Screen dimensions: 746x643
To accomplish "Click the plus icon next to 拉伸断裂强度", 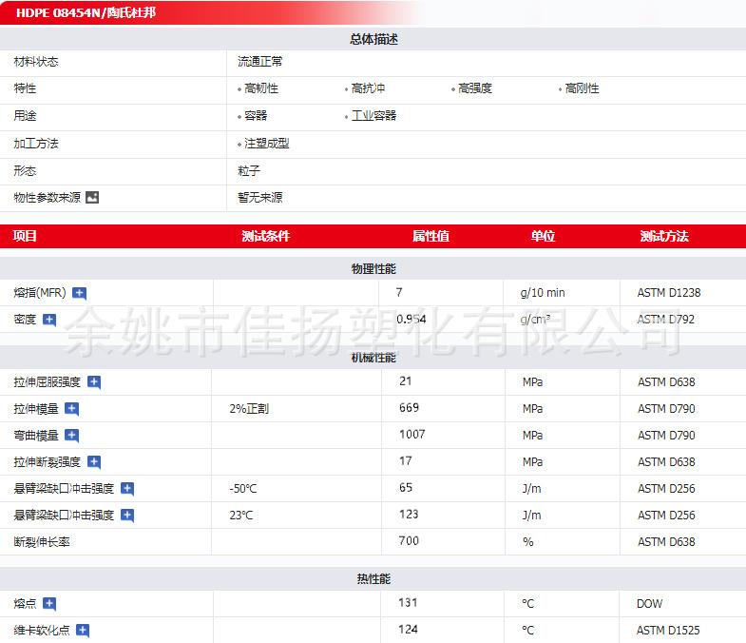I will pyautogui.click(x=94, y=462).
